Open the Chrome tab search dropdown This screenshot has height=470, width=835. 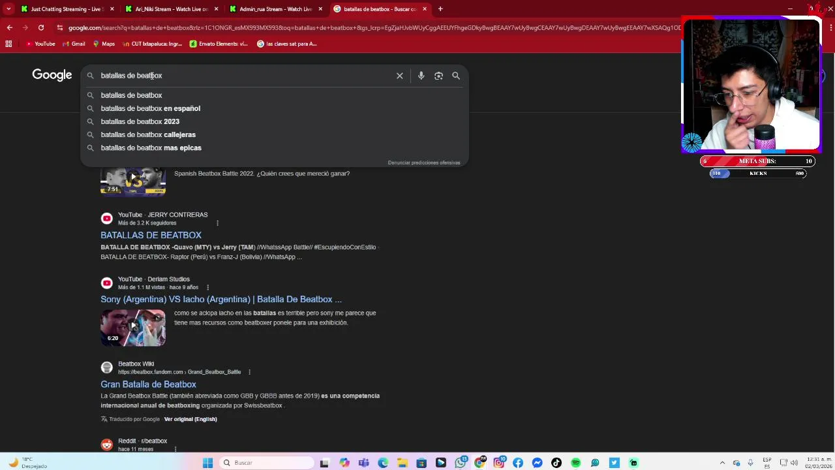pyautogui.click(x=8, y=9)
